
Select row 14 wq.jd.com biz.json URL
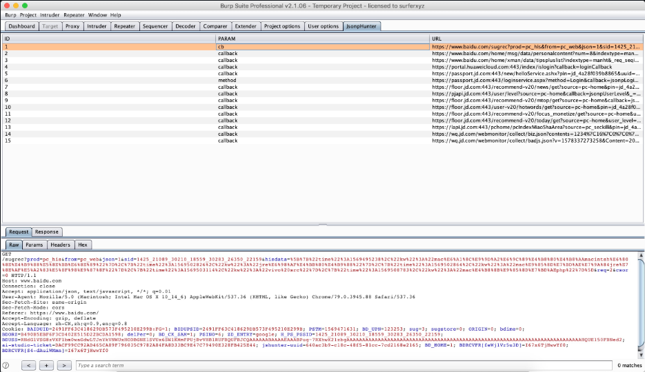323,134
